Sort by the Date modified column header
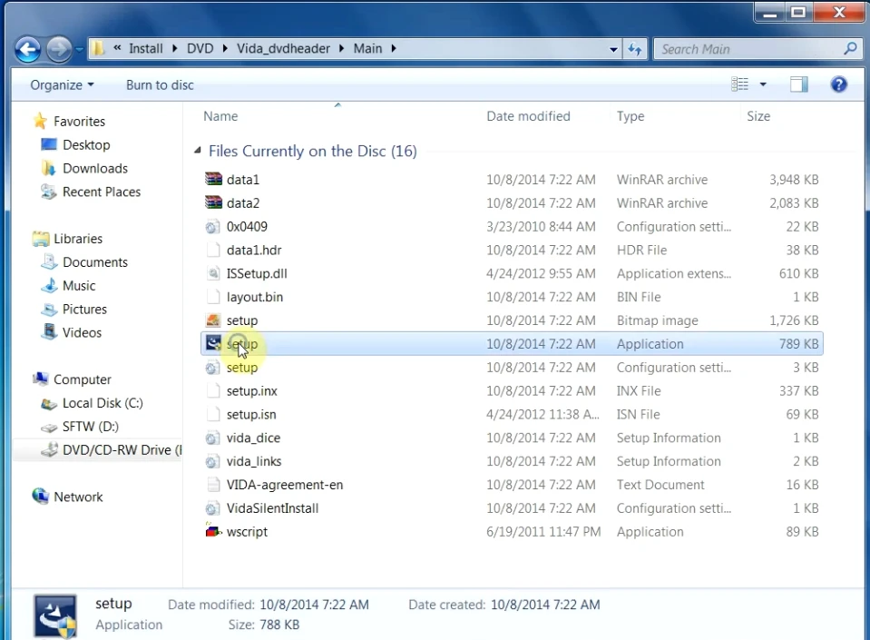This screenshot has width=870, height=640. [x=528, y=116]
